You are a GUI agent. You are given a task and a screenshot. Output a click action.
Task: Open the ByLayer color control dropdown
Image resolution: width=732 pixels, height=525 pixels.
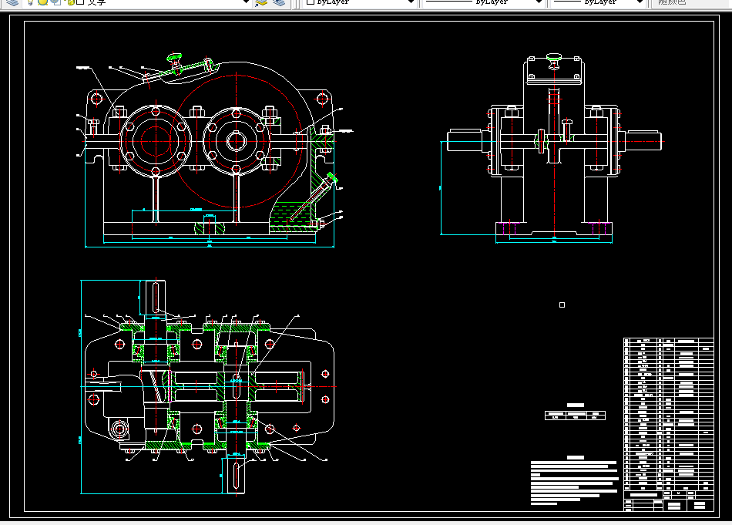point(360,2)
